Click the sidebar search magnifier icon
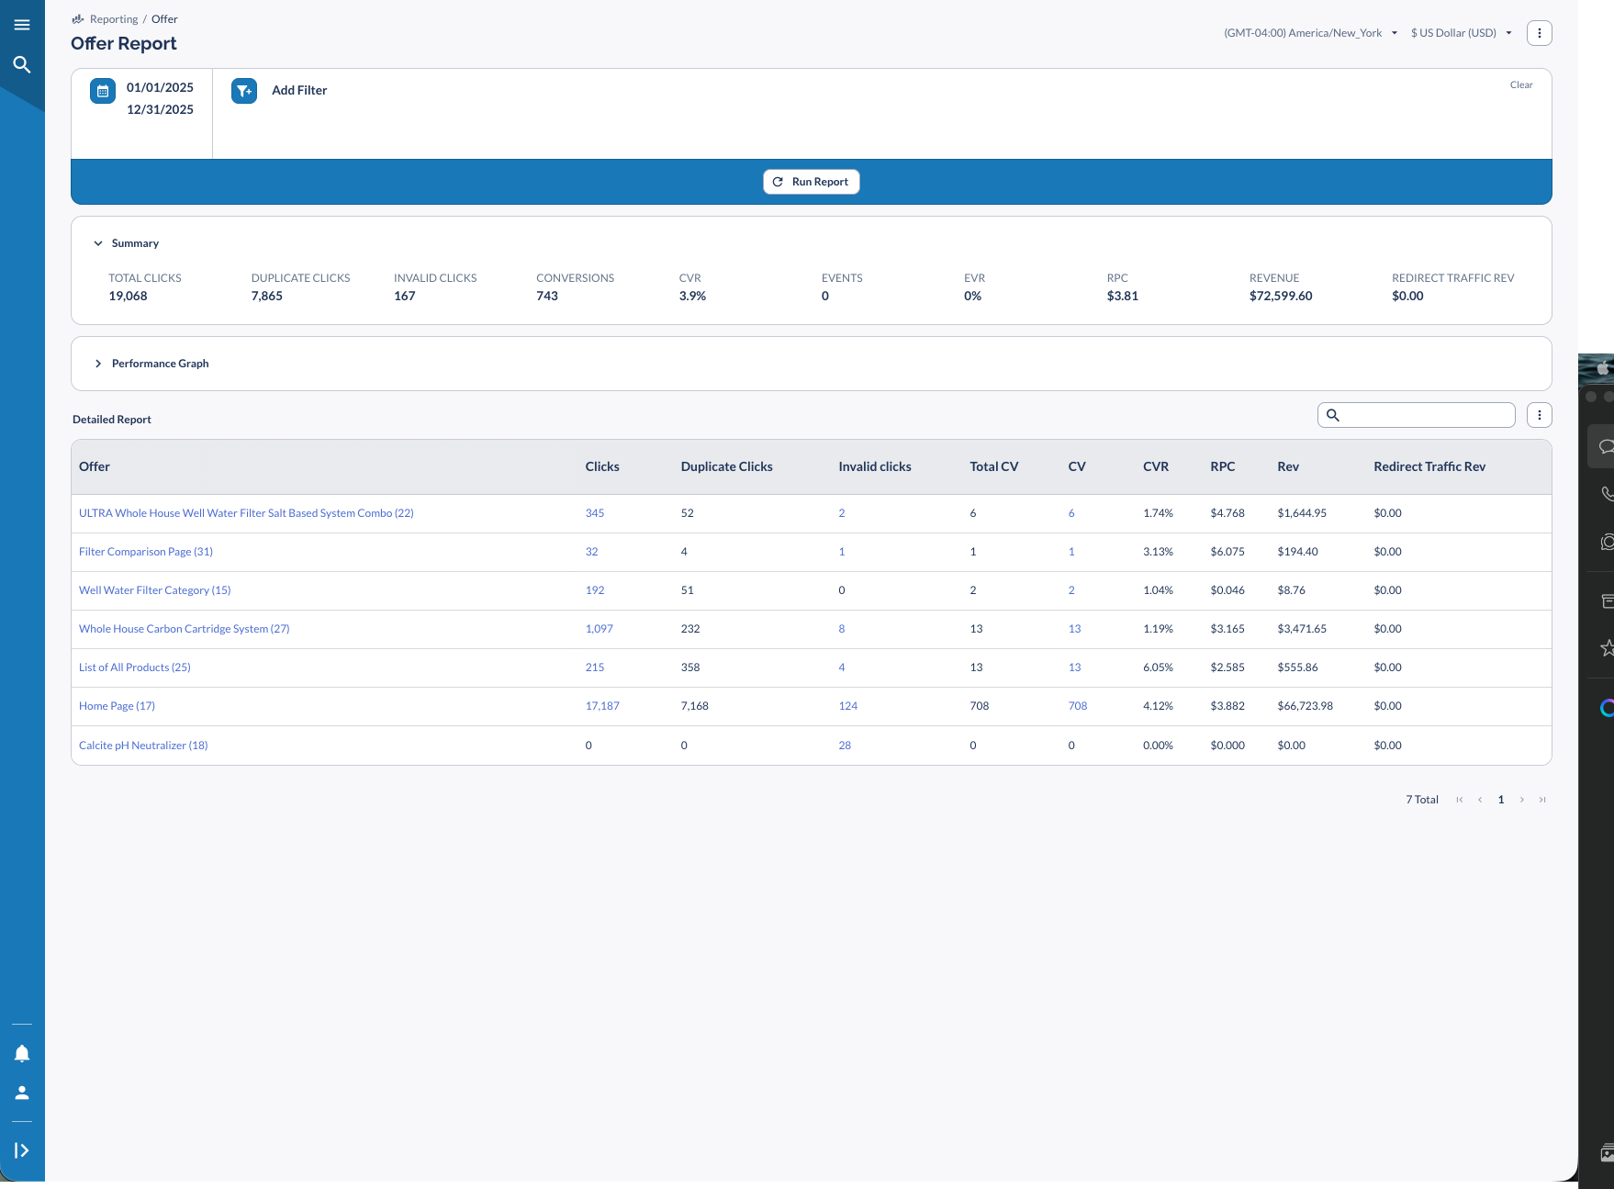This screenshot has height=1189, width=1614. click(x=22, y=64)
